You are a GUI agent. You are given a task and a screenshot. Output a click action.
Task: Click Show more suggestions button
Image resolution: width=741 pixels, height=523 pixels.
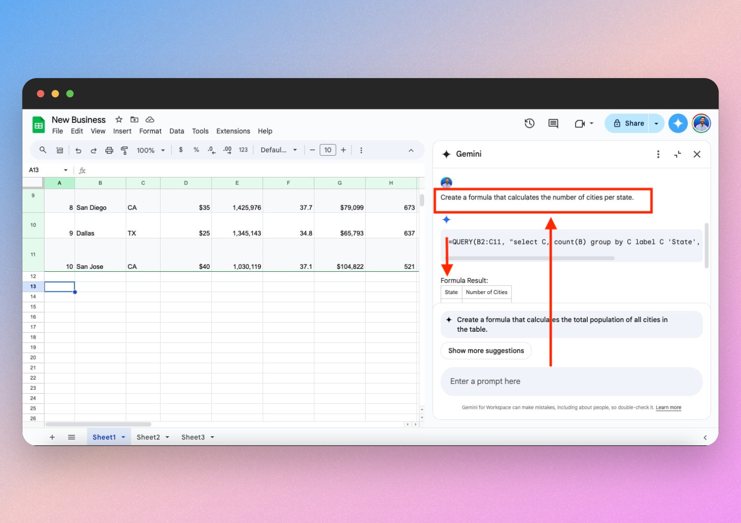[486, 351]
